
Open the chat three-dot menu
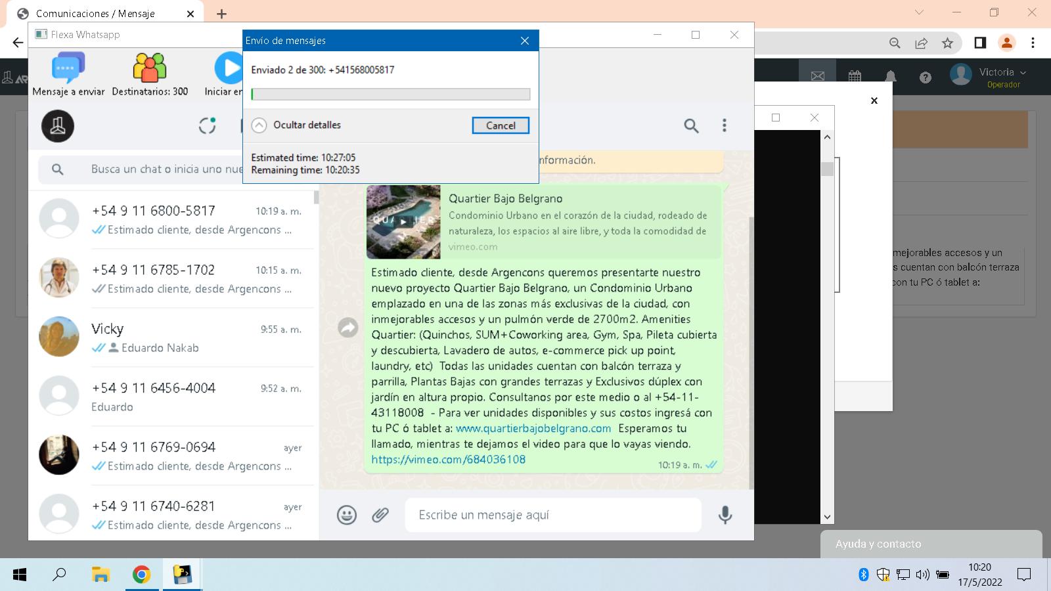point(725,125)
